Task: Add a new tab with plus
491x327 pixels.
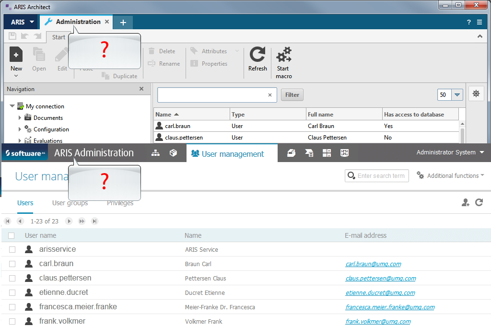Action: click(123, 23)
